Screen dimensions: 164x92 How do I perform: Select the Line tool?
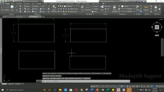point(2,8)
